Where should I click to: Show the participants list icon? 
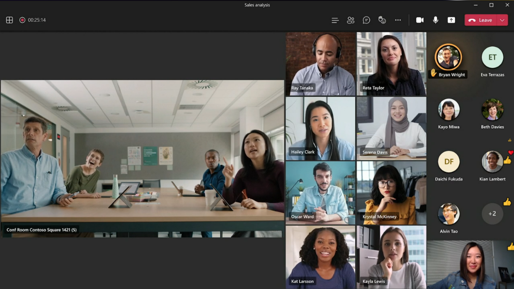pyautogui.click(x=351, y=20)
